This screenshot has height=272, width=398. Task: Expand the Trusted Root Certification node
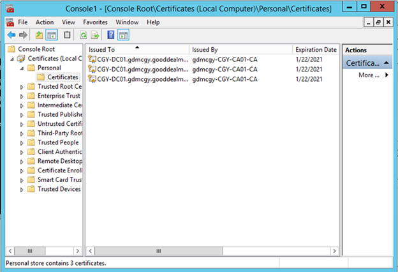(22, 87)
